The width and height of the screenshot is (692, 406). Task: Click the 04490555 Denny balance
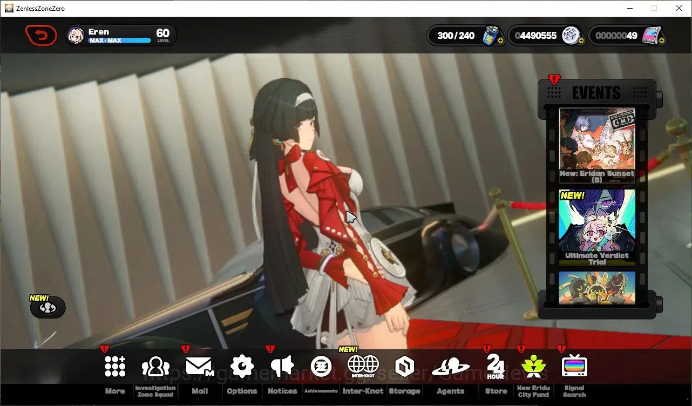535,36
